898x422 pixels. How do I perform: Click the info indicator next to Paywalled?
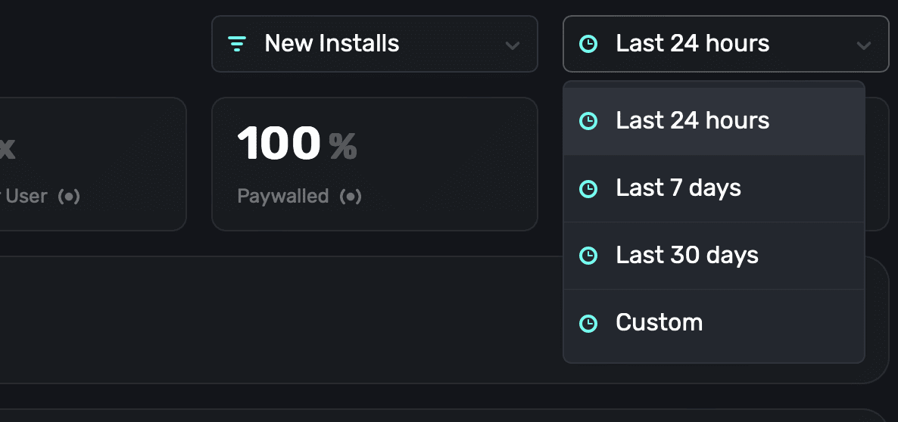pos(350,197)
